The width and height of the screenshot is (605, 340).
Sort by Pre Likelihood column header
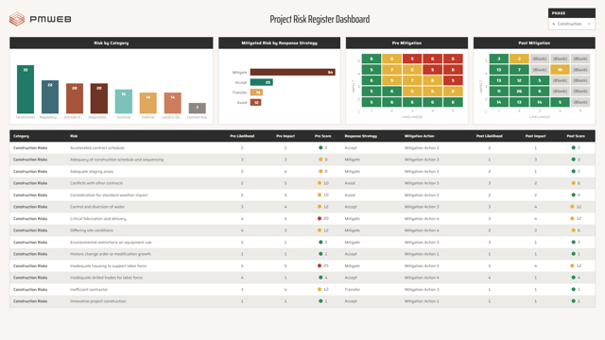tap(242, 136)
